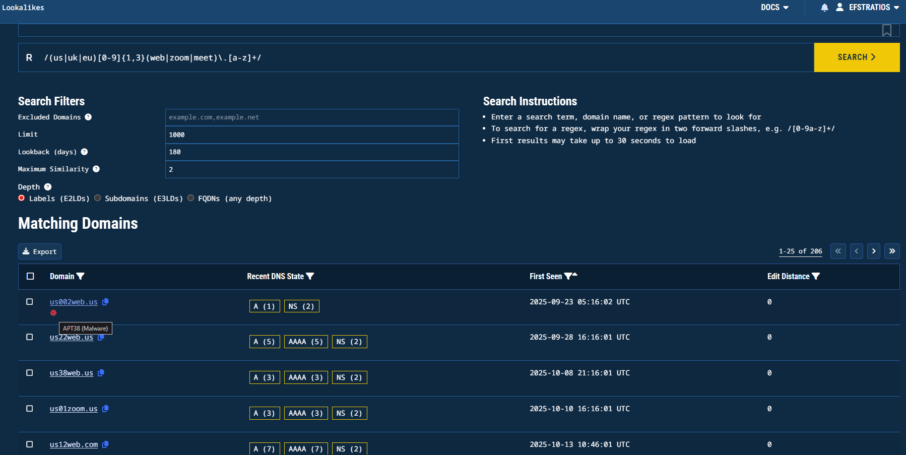Go to next page of results
This screenshot has width=906, height=455.
[x=874, y=251]
